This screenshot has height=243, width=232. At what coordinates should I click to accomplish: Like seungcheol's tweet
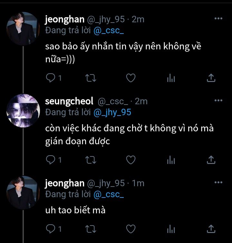(130, 159)
